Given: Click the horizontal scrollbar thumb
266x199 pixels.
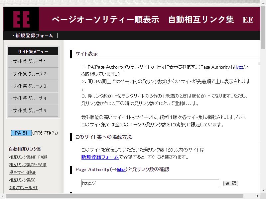Looking at the screenshot, I should [125, 196].
